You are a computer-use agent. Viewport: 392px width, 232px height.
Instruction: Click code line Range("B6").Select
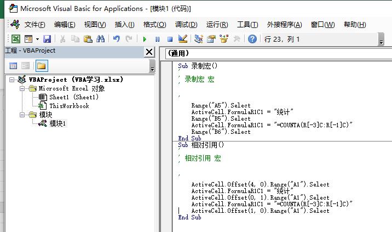pyautogui.click(x=221, y=132)
